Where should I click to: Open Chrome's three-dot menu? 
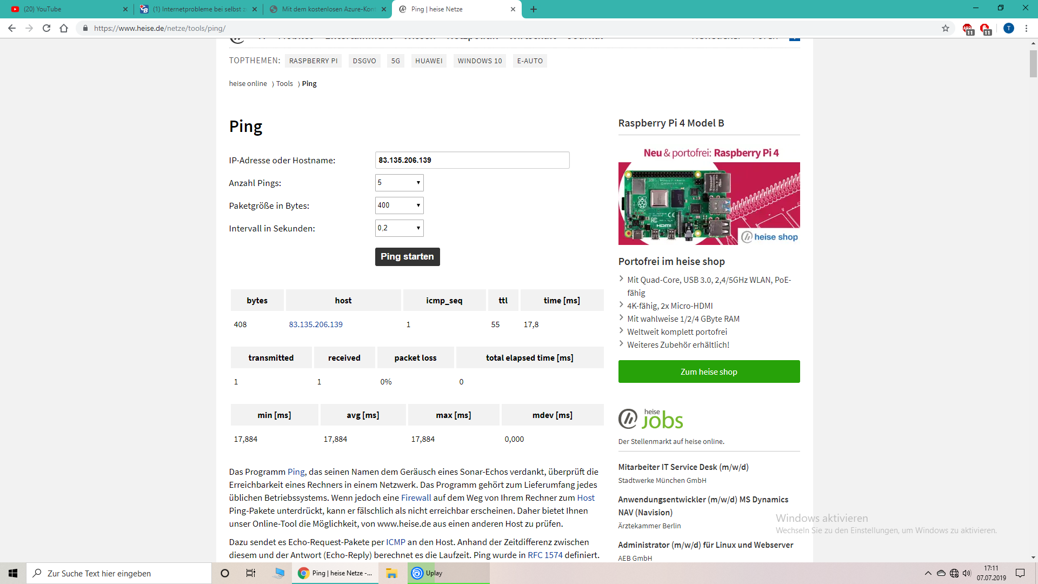(1026, 29)
